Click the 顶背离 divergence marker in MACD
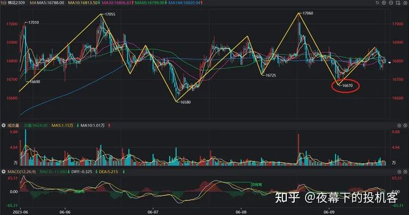Screen dimensions: 409x215 pos(256,185)
